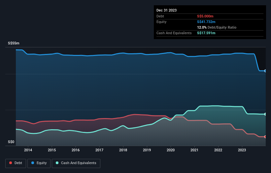The width and height of the screenshot is (271, 173).
Task: Click the 2018 x-axis label
Action: click(x=123, y=150)
